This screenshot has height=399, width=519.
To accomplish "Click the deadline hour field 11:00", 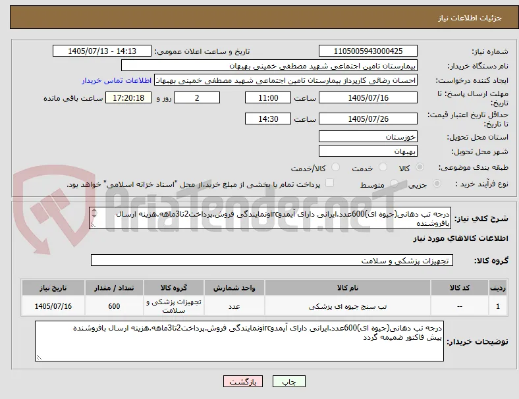I will (x=268, y=98).
